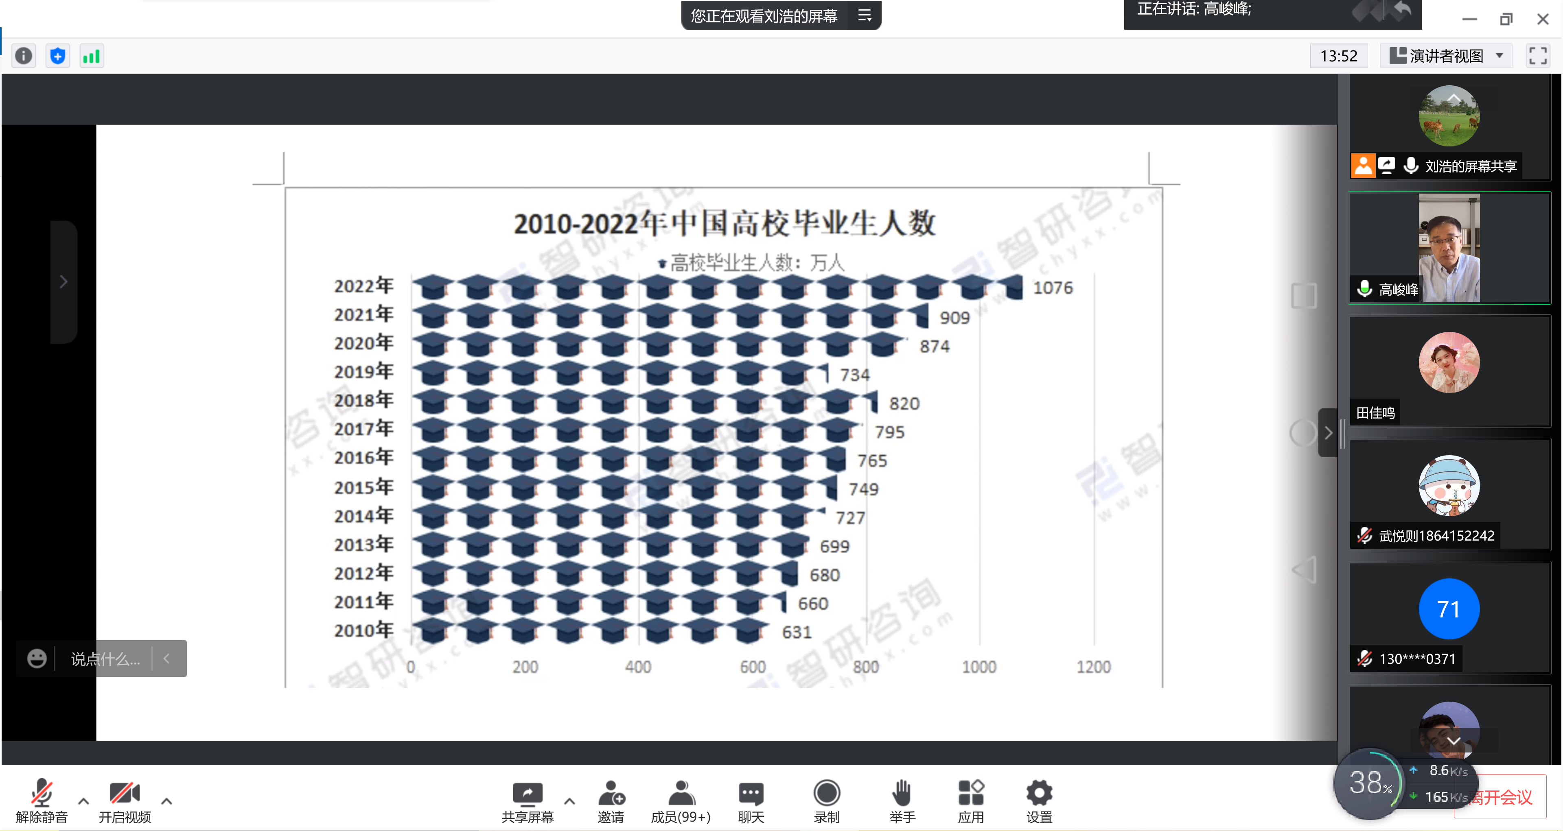The height and width of the screenshot is (831, 1563).
Task: Open the meeting info icon
Action: (24, 57)
